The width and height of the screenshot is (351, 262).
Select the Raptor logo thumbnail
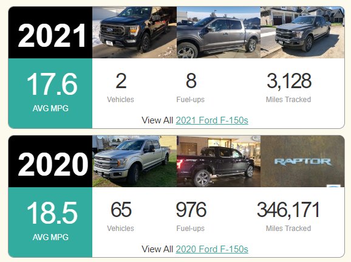pos(302,161)
